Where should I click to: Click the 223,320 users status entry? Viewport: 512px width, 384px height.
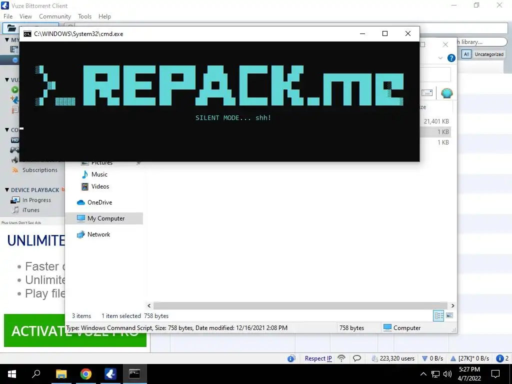[393, 358]
